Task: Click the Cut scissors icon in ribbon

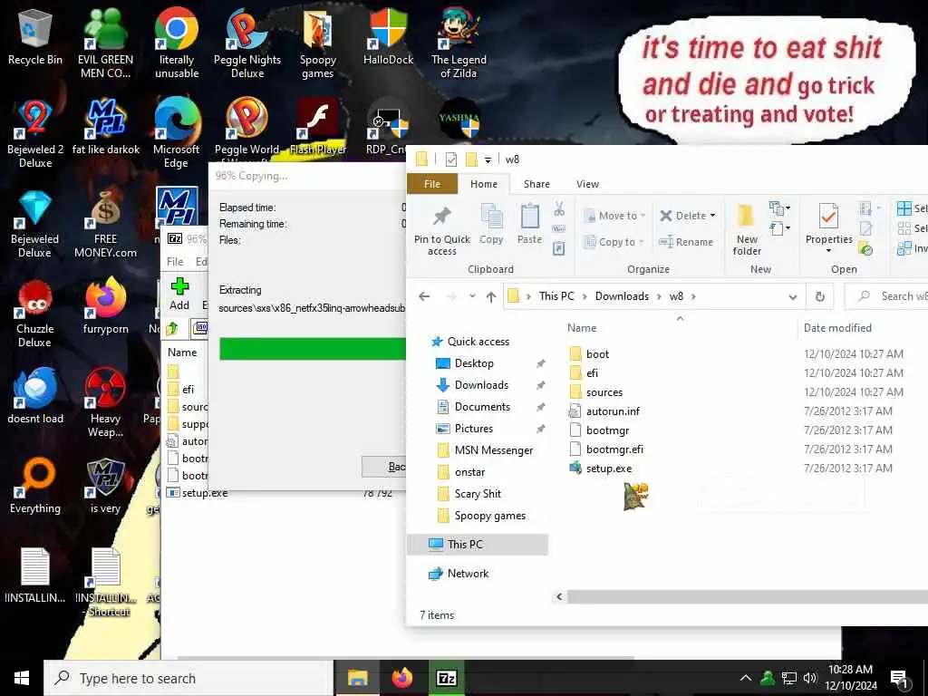Action: [559, 209]
